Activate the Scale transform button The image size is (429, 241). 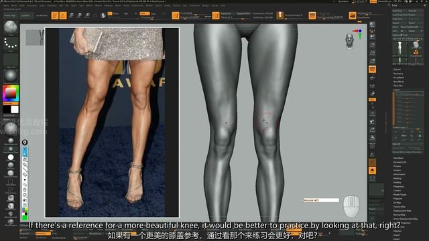point(79,15)
